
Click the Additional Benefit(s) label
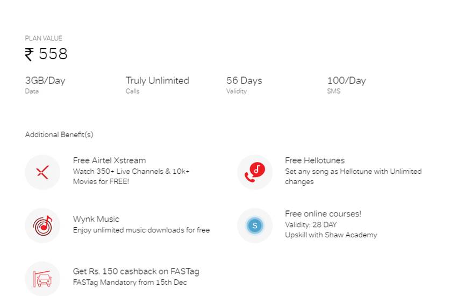[59, 135]
